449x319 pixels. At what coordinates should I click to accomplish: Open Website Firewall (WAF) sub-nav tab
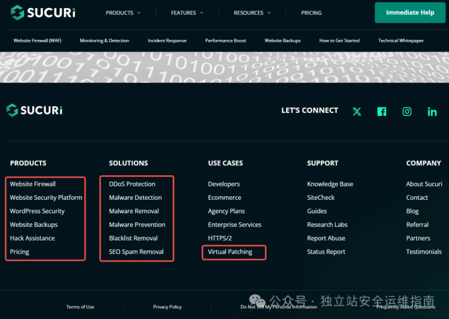click(38, 41)
